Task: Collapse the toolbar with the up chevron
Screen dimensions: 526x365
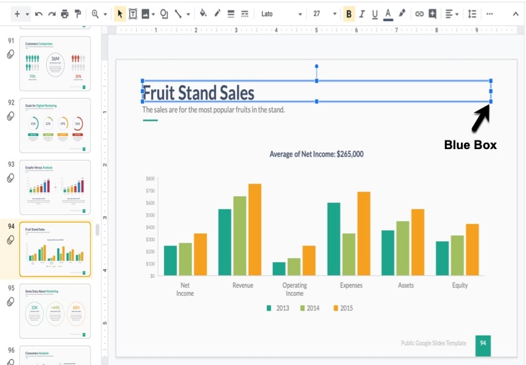Action: (x=515, y=14)
